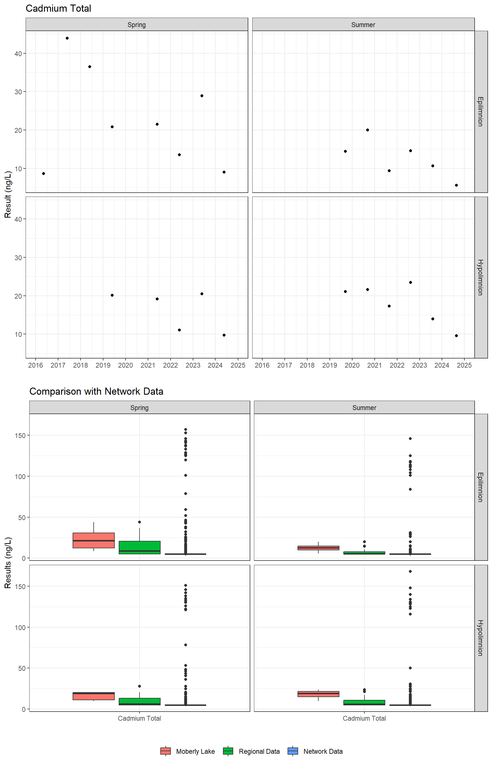Image resolution: width=492 pixels, height=766 pixels.
Task: Click the red Moberly Lake legend swatch
Action: pos(165,751)
